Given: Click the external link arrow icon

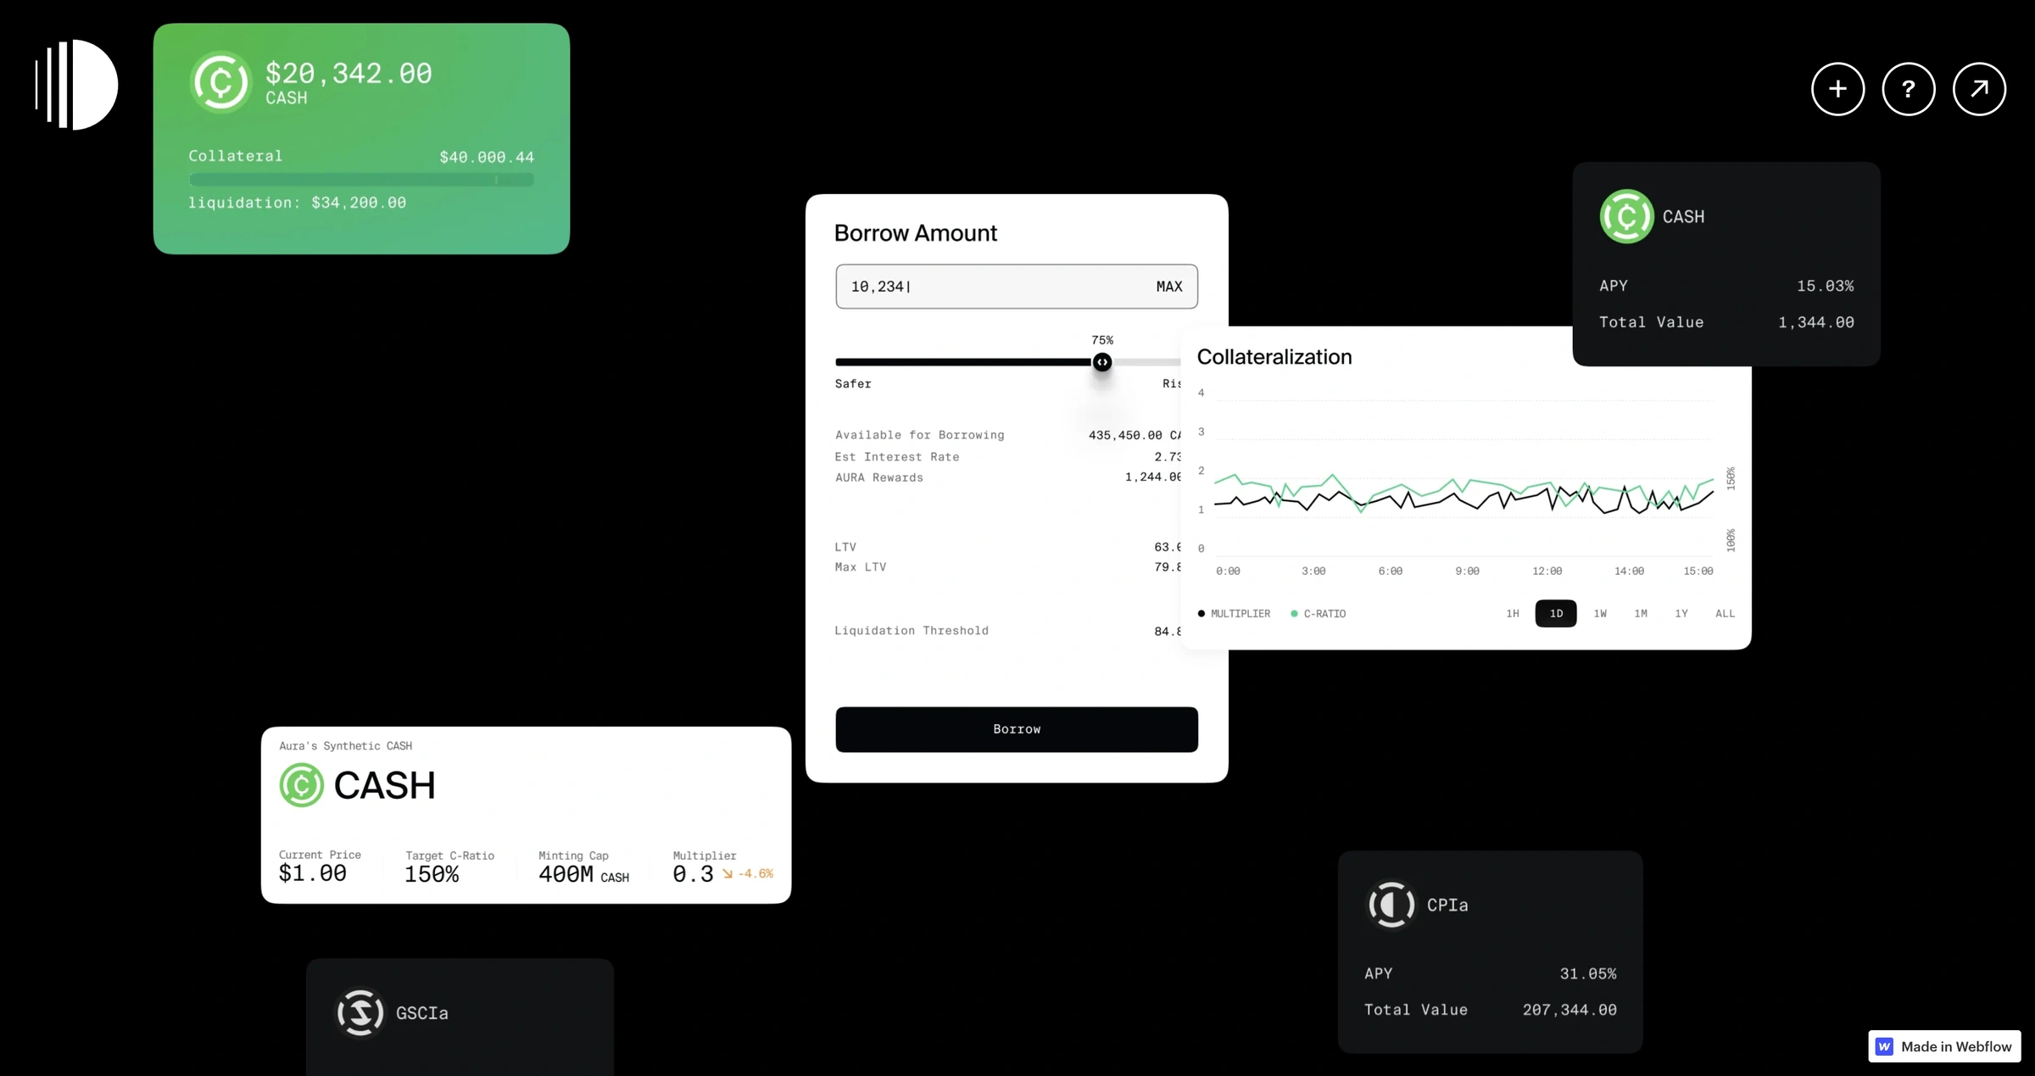Looking at the screenshot, I should coord(1978,89).
